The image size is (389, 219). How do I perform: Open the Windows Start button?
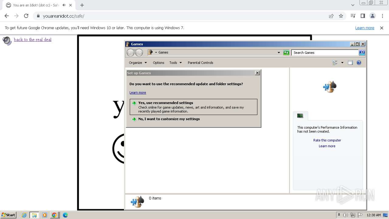[8, 215]
